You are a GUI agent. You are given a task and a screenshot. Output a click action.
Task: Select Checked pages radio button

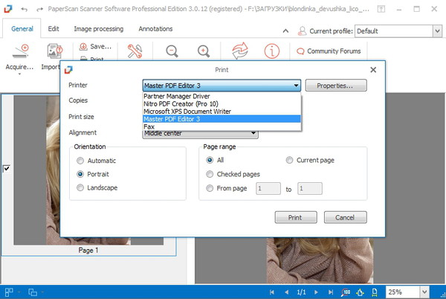[210, 174]
